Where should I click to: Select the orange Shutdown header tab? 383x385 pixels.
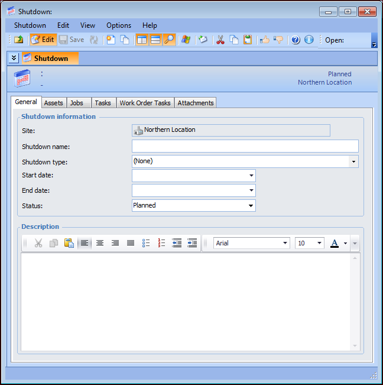50,58
